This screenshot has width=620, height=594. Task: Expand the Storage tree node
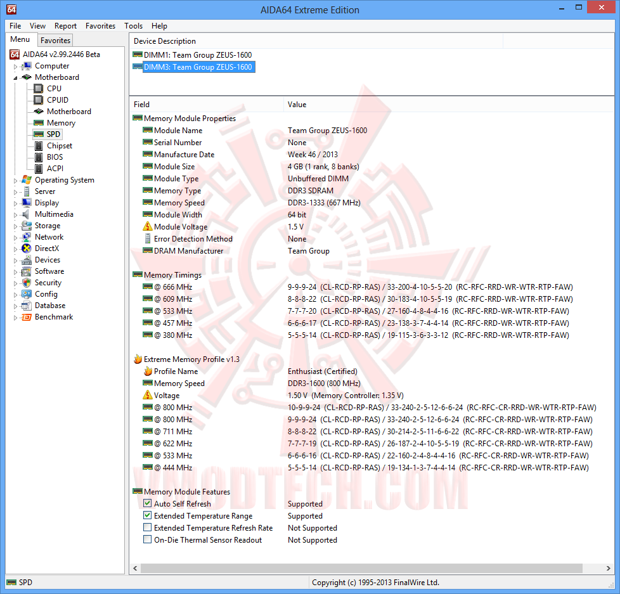[x=15, y=226]
